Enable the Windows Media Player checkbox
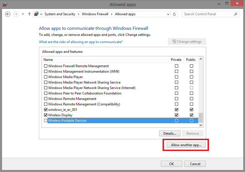This screenshot has width=245, height=172. tap(46, 77)
